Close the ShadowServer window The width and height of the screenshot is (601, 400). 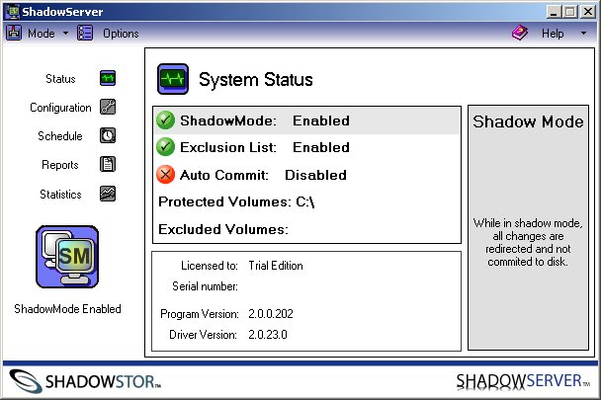coord(588,12)
